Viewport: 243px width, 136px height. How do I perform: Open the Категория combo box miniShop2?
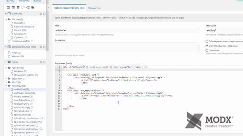pyautogui.click(x=224, y=30)
